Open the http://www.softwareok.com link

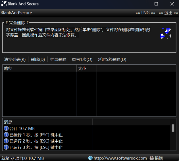(x=120, y=158)
